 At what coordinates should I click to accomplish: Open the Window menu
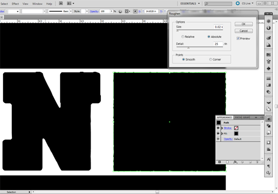point(37,4)
